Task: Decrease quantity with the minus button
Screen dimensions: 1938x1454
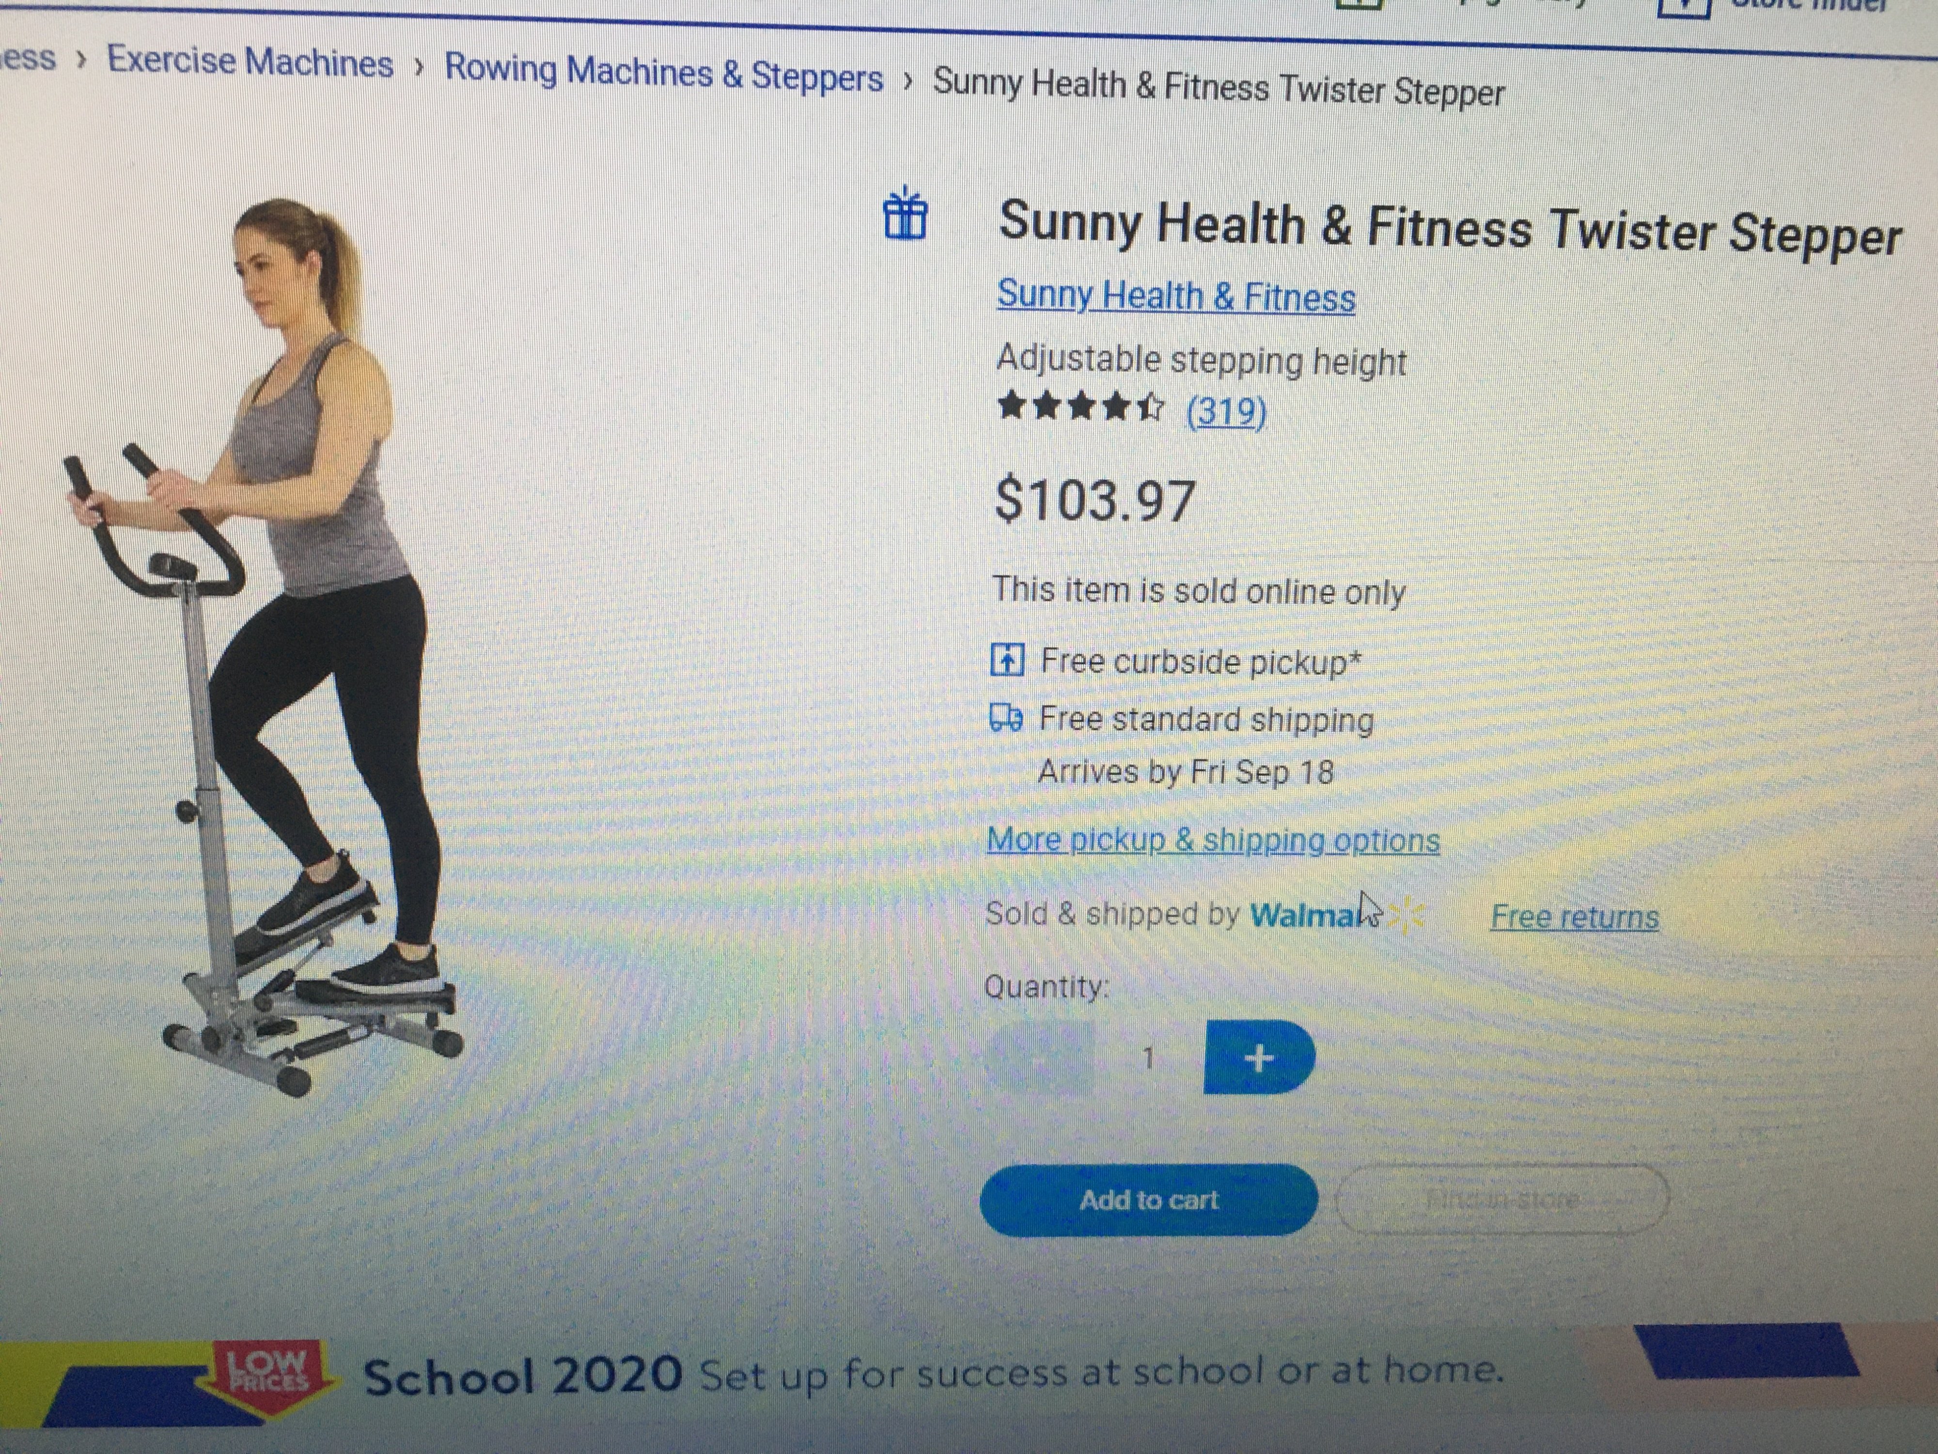Action: (x=1040, y=1057)
